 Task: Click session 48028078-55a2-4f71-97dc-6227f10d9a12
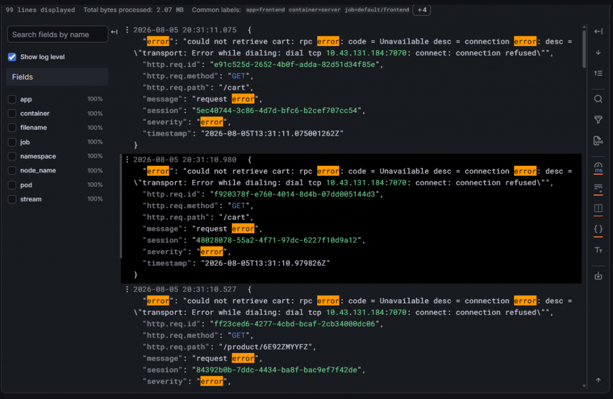(x=277, y=240)
